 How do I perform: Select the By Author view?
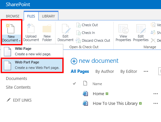(x=105, y=72)
